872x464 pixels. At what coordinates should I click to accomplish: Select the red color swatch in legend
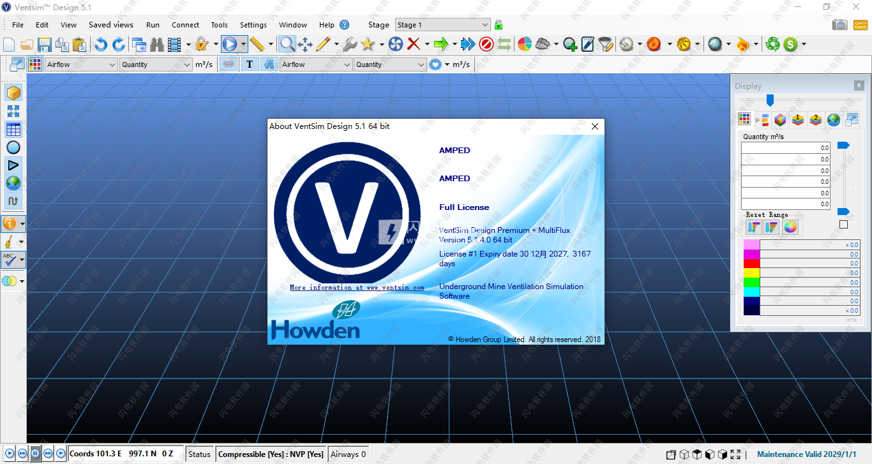pyautogui.click(x=751, y=263)
